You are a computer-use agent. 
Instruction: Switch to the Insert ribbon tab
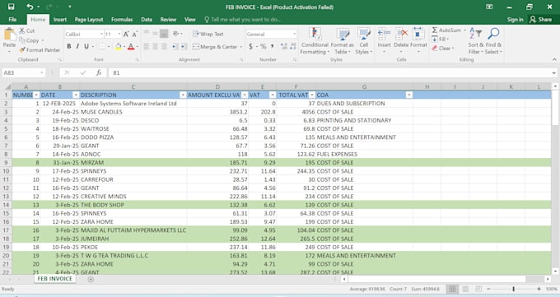tap(60, 19)
